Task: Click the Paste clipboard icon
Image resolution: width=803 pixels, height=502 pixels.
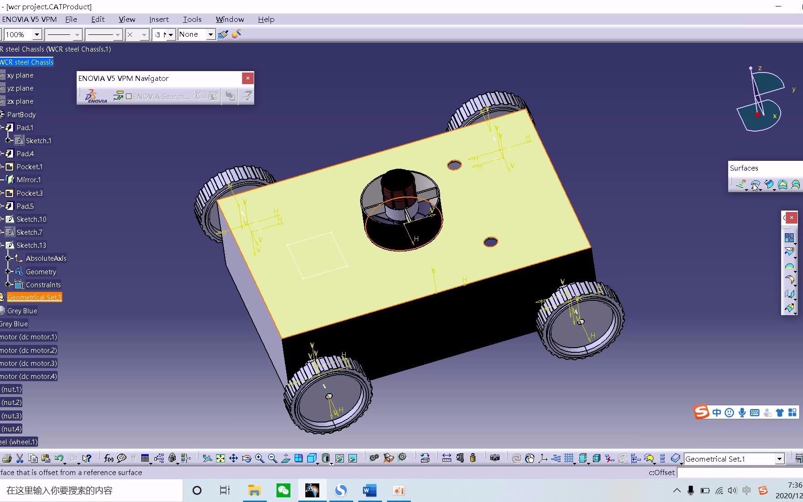Action: (46, 458)
